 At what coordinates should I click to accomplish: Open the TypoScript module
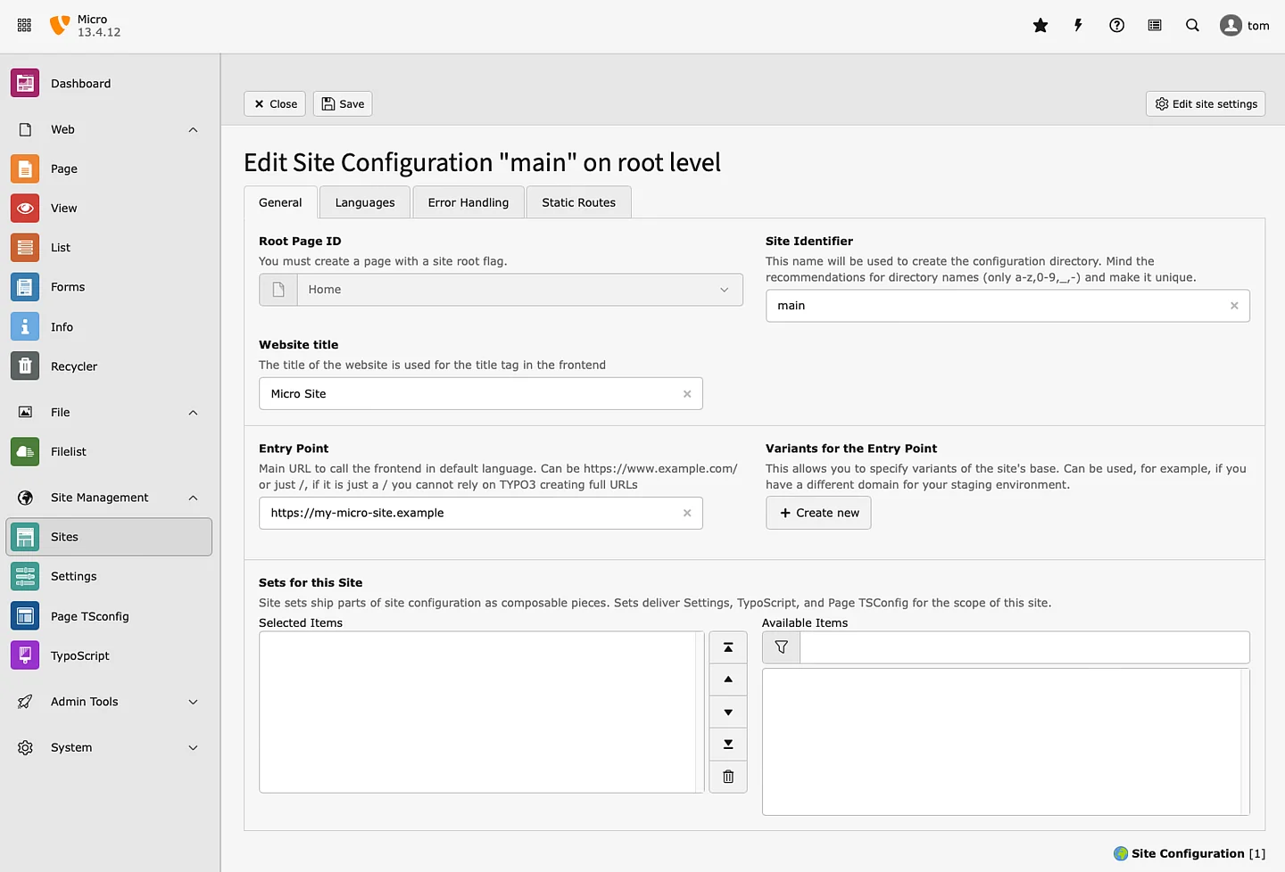pos(80,655)
